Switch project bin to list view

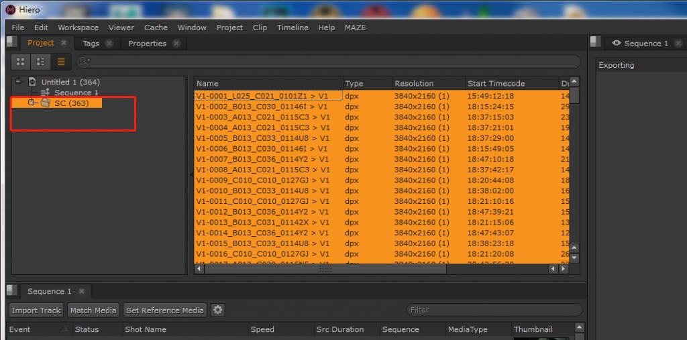[x=61, y=62]
